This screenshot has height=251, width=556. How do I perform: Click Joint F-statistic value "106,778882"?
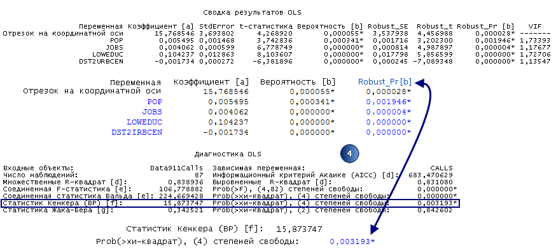pyautogui.click(x=181, y=189)
